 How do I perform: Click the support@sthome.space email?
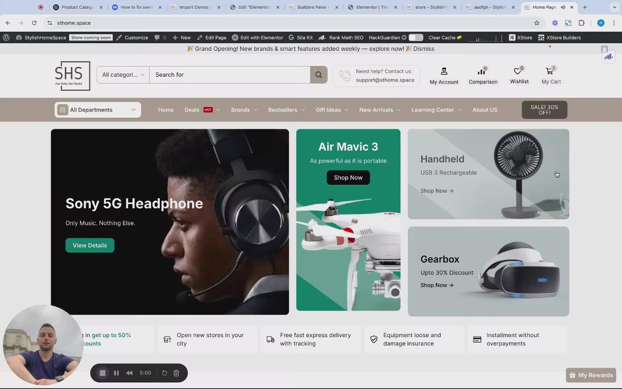click(x=385, y=80)
